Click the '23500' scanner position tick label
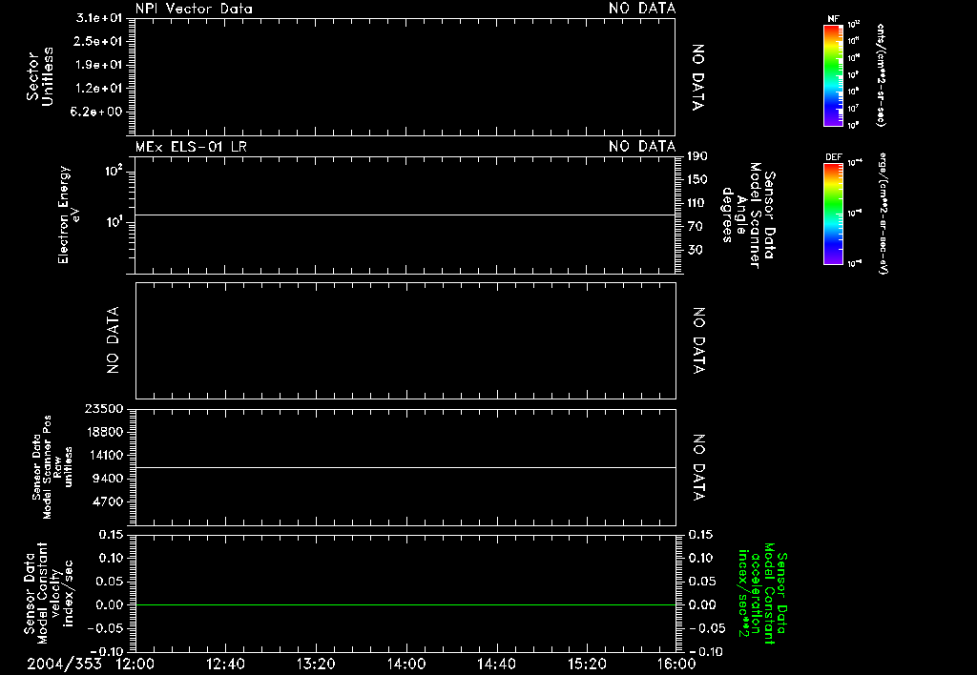Viewport: 977px width, 675px height. (104, 408)
